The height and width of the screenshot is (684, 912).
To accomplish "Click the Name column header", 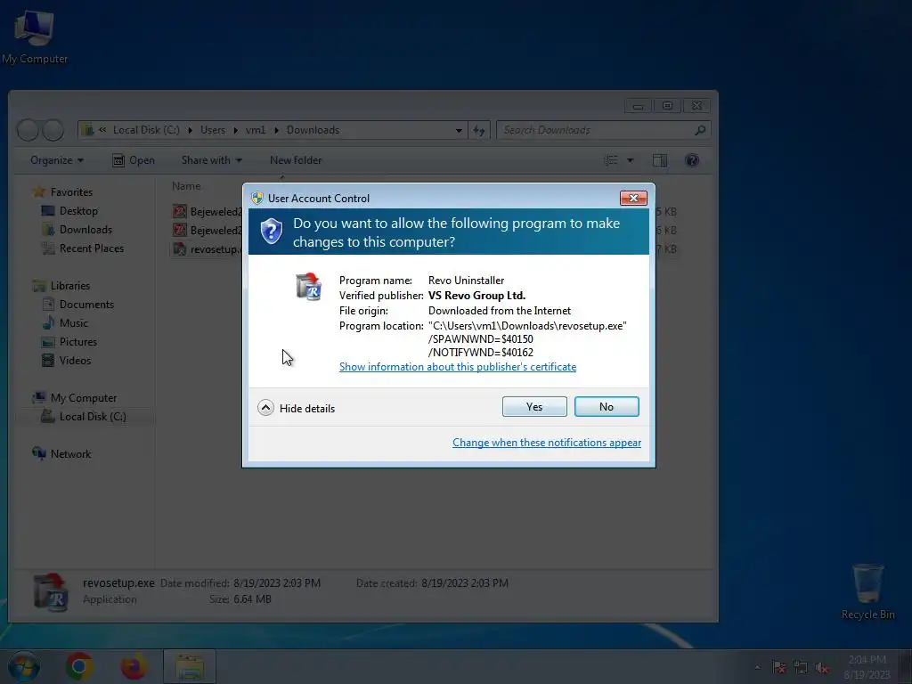I will coord(186,186).
